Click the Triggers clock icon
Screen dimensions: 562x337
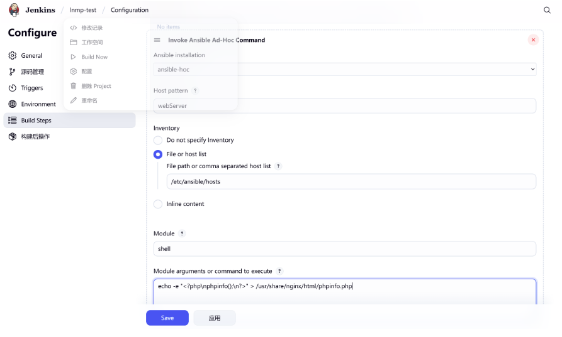pyautogui.click(x=13, y=88)
